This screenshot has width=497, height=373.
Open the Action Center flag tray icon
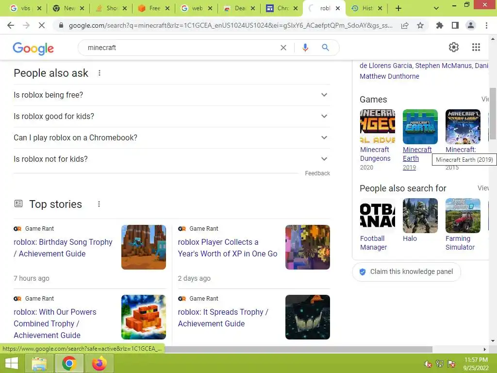[451, 364]
